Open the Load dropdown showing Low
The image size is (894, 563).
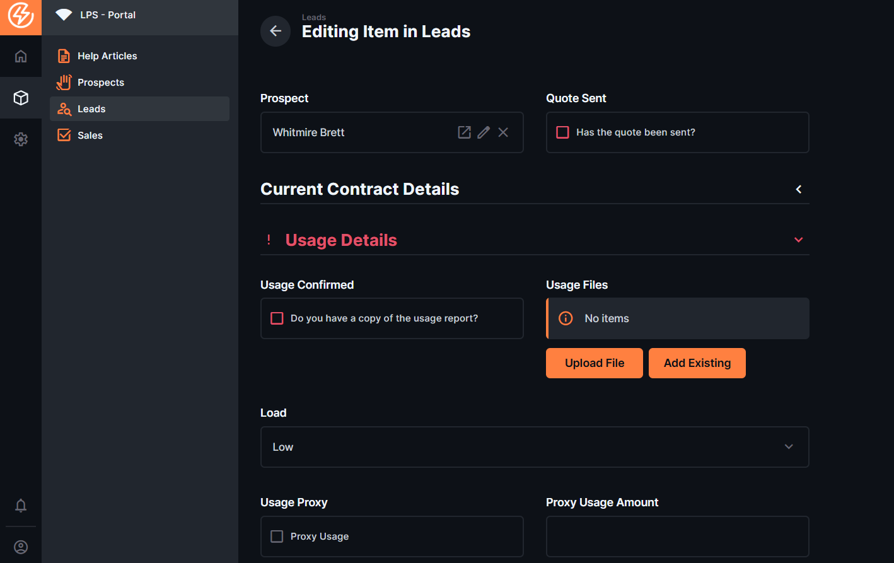[534, 447]
